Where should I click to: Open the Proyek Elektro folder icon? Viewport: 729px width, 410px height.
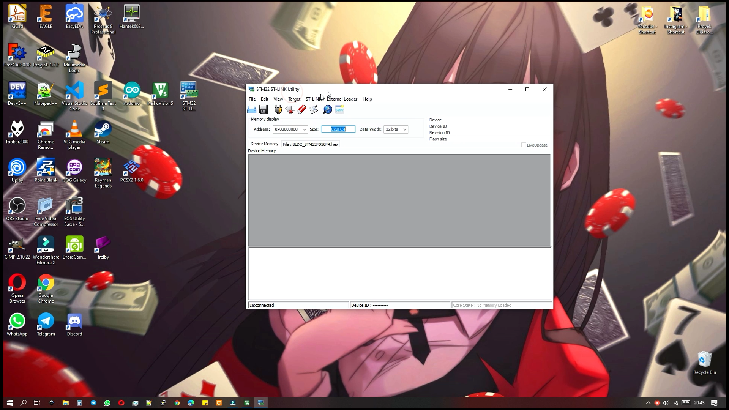click(705, 20)
